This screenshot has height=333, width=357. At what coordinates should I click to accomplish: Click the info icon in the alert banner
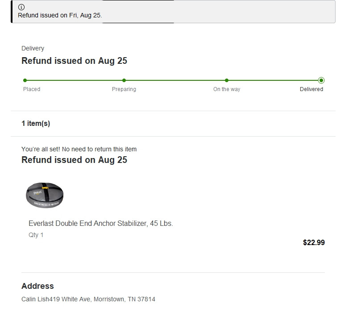tap(21, 7)
